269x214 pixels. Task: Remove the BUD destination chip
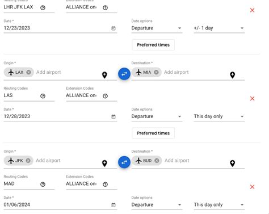tap(157, 161)
